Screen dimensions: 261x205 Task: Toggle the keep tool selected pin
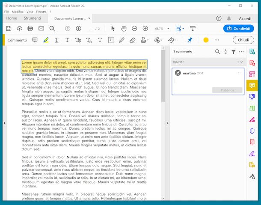190,40
